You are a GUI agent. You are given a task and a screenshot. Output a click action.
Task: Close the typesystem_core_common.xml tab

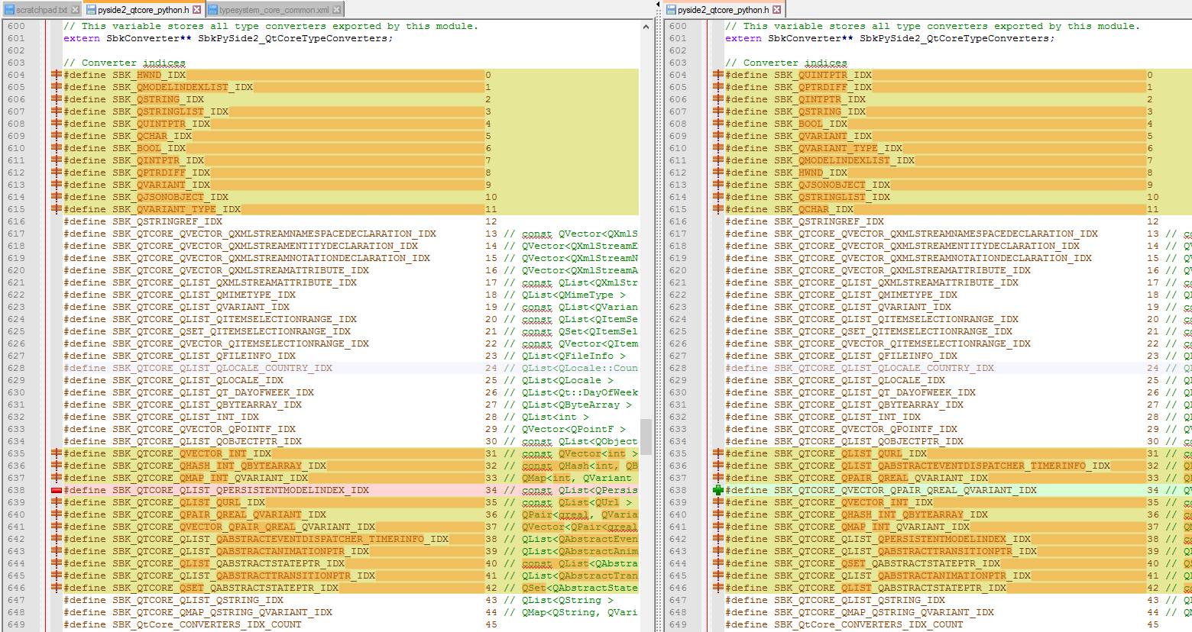(x=336, y=10)
